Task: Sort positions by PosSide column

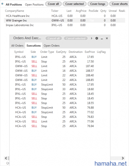Action: point(93,11)
